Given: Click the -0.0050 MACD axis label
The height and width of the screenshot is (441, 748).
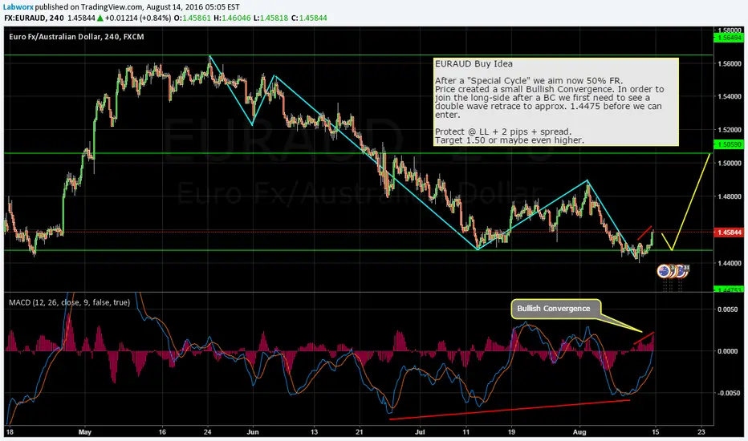Looking at the screenshot, I should click(727, 394).
